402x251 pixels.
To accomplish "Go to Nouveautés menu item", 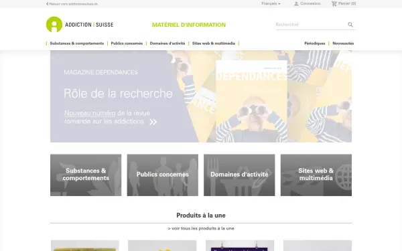I will tap(343, 44).
